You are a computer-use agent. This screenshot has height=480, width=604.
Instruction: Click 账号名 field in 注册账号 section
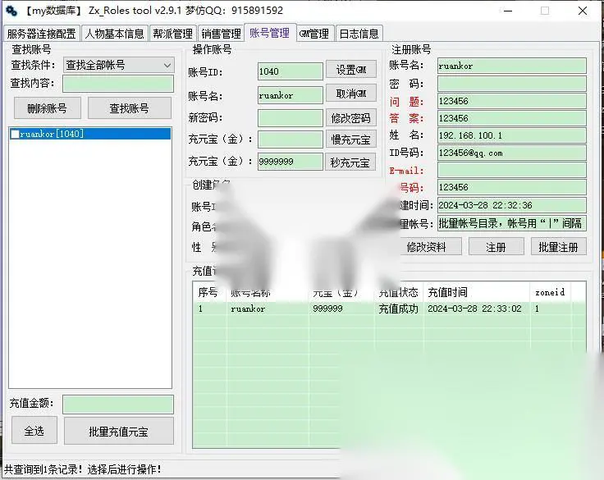coord(512,66)
